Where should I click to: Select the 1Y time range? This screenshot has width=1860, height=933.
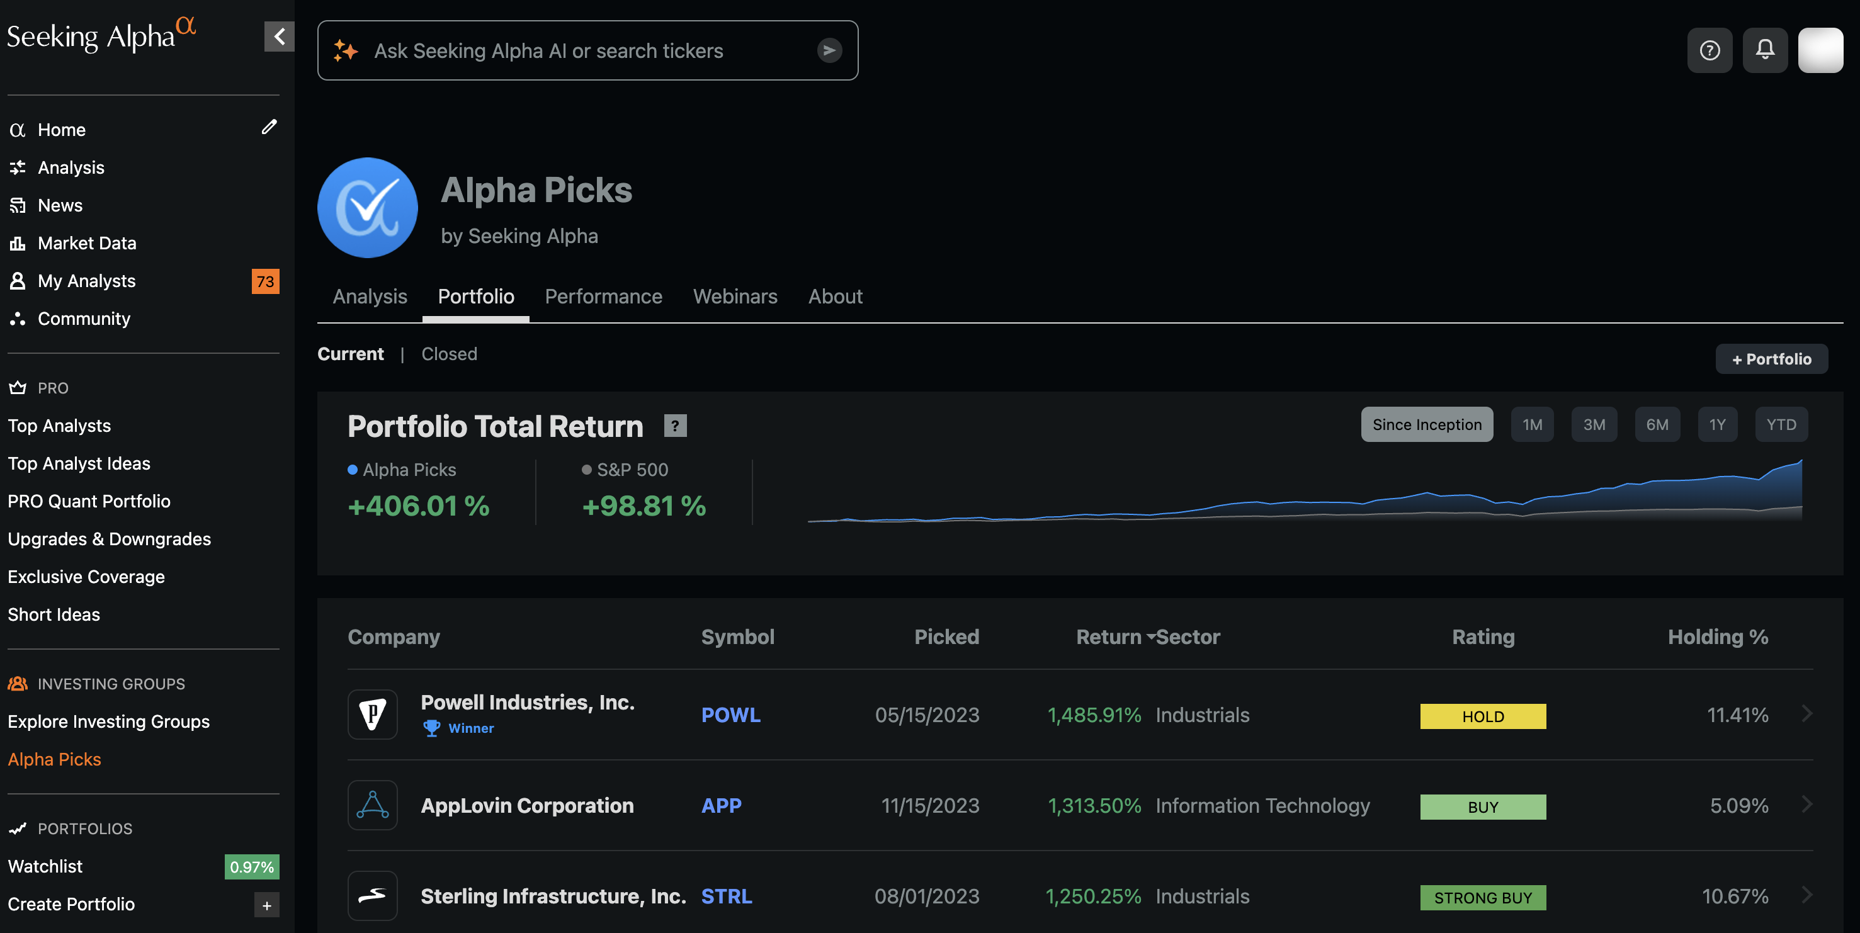click(x=1717, y=424)
